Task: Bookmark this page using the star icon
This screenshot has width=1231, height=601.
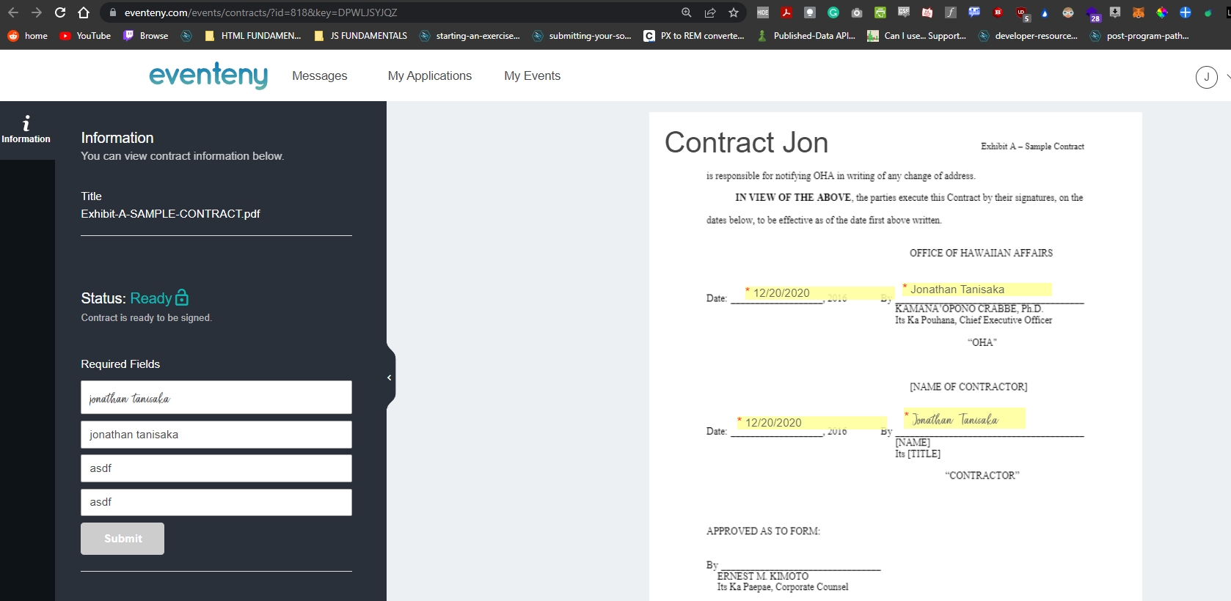Action: (x=733, y=12)
